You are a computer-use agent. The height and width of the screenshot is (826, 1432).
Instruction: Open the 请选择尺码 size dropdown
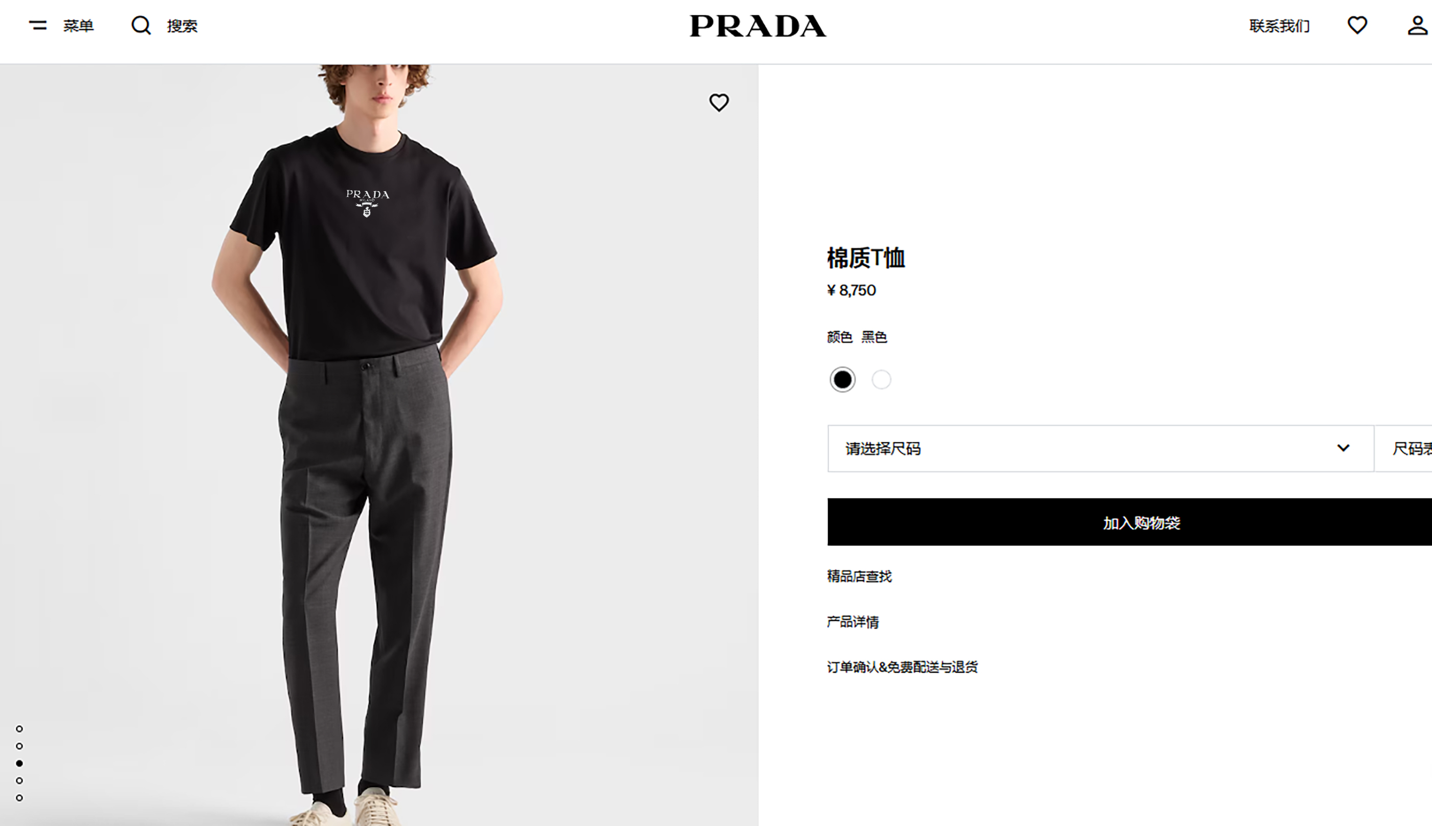(1101, 448)
